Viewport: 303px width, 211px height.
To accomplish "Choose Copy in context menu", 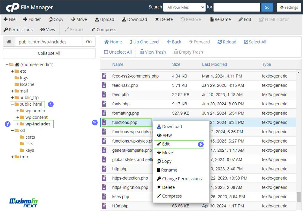I will tap(164, 161).
